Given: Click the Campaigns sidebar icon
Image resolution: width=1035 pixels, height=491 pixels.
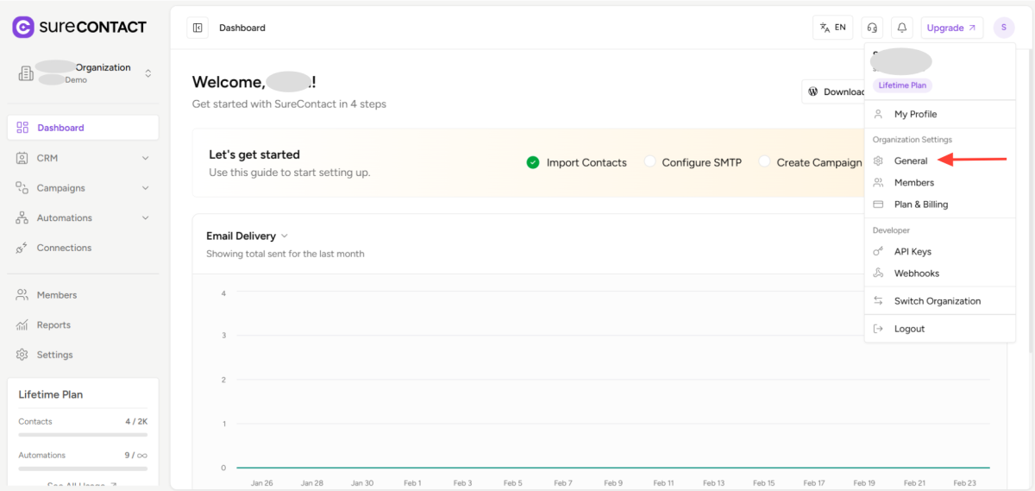Looking at the screenshot, I should 22,188.
